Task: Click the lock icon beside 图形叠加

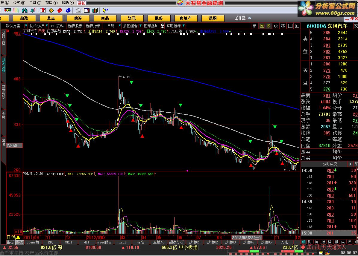Action: tap(162, 26)
